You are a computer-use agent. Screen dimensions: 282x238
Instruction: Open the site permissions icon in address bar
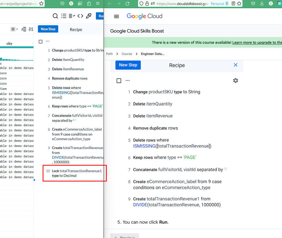click(x=153, y=4)
